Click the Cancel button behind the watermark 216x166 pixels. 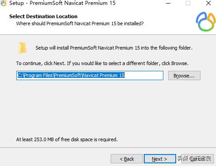point(197,159)
